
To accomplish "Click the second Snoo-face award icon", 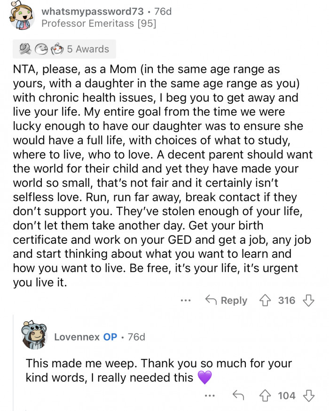I will click(x=41, y=49).
